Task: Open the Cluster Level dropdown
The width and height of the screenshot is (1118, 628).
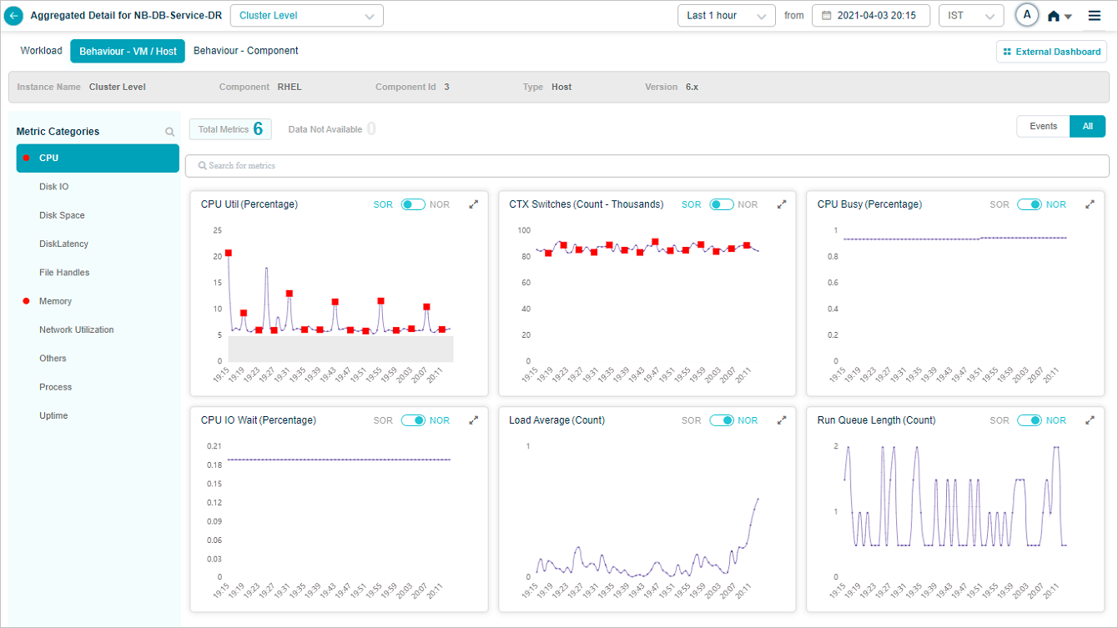Action: point(306,16)
